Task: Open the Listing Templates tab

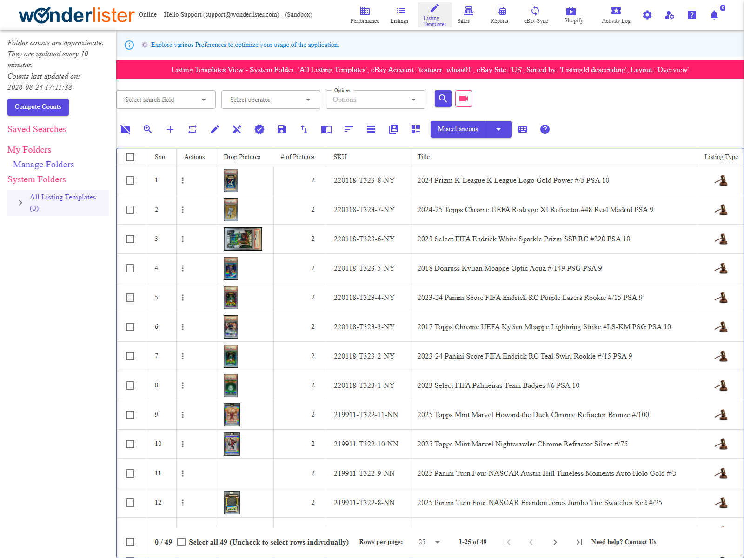Action: 435,15
